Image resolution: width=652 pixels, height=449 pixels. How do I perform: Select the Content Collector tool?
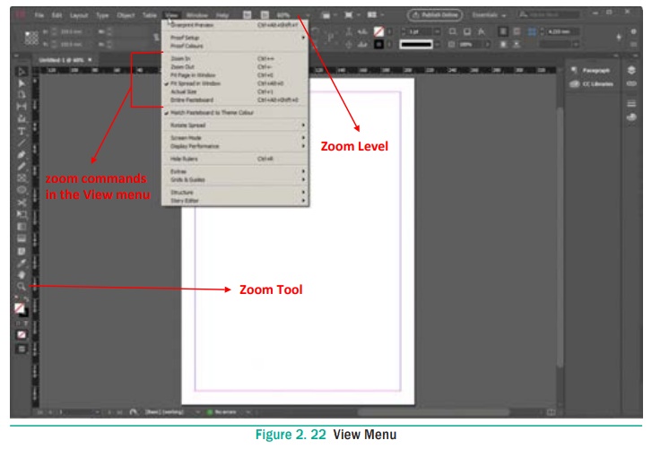(22, 119)
